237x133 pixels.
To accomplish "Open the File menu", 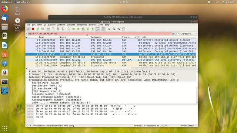I will pos(28,25).
